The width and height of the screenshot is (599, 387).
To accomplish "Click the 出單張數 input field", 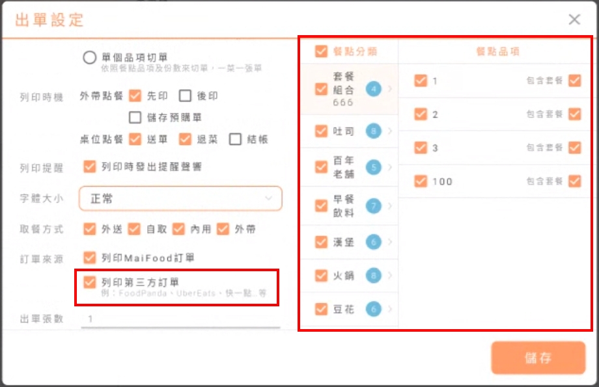I will click(180, 319).
